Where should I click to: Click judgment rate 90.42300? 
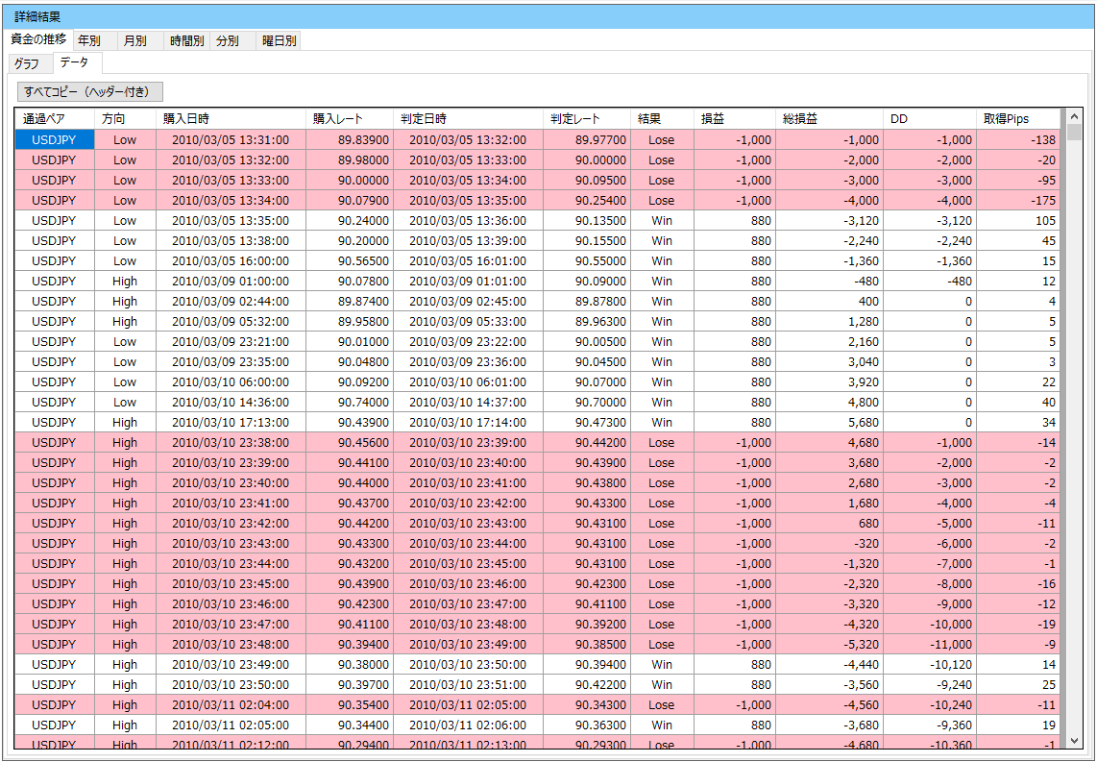coord(587,584)
